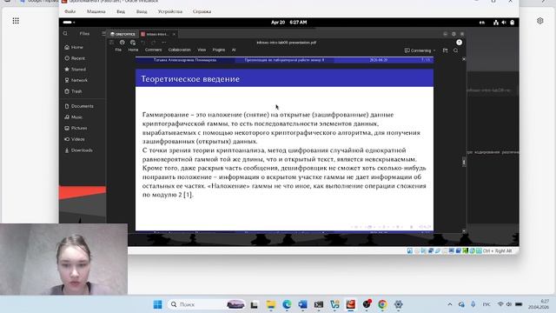The height and width of the screenshot is (313, 556).
Task: Open the Устройства menu in VirtualBox
Action: pos(170,11)
